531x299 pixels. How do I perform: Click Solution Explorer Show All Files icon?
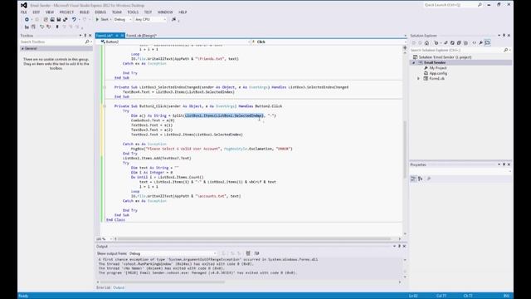[x=465, y=42]
